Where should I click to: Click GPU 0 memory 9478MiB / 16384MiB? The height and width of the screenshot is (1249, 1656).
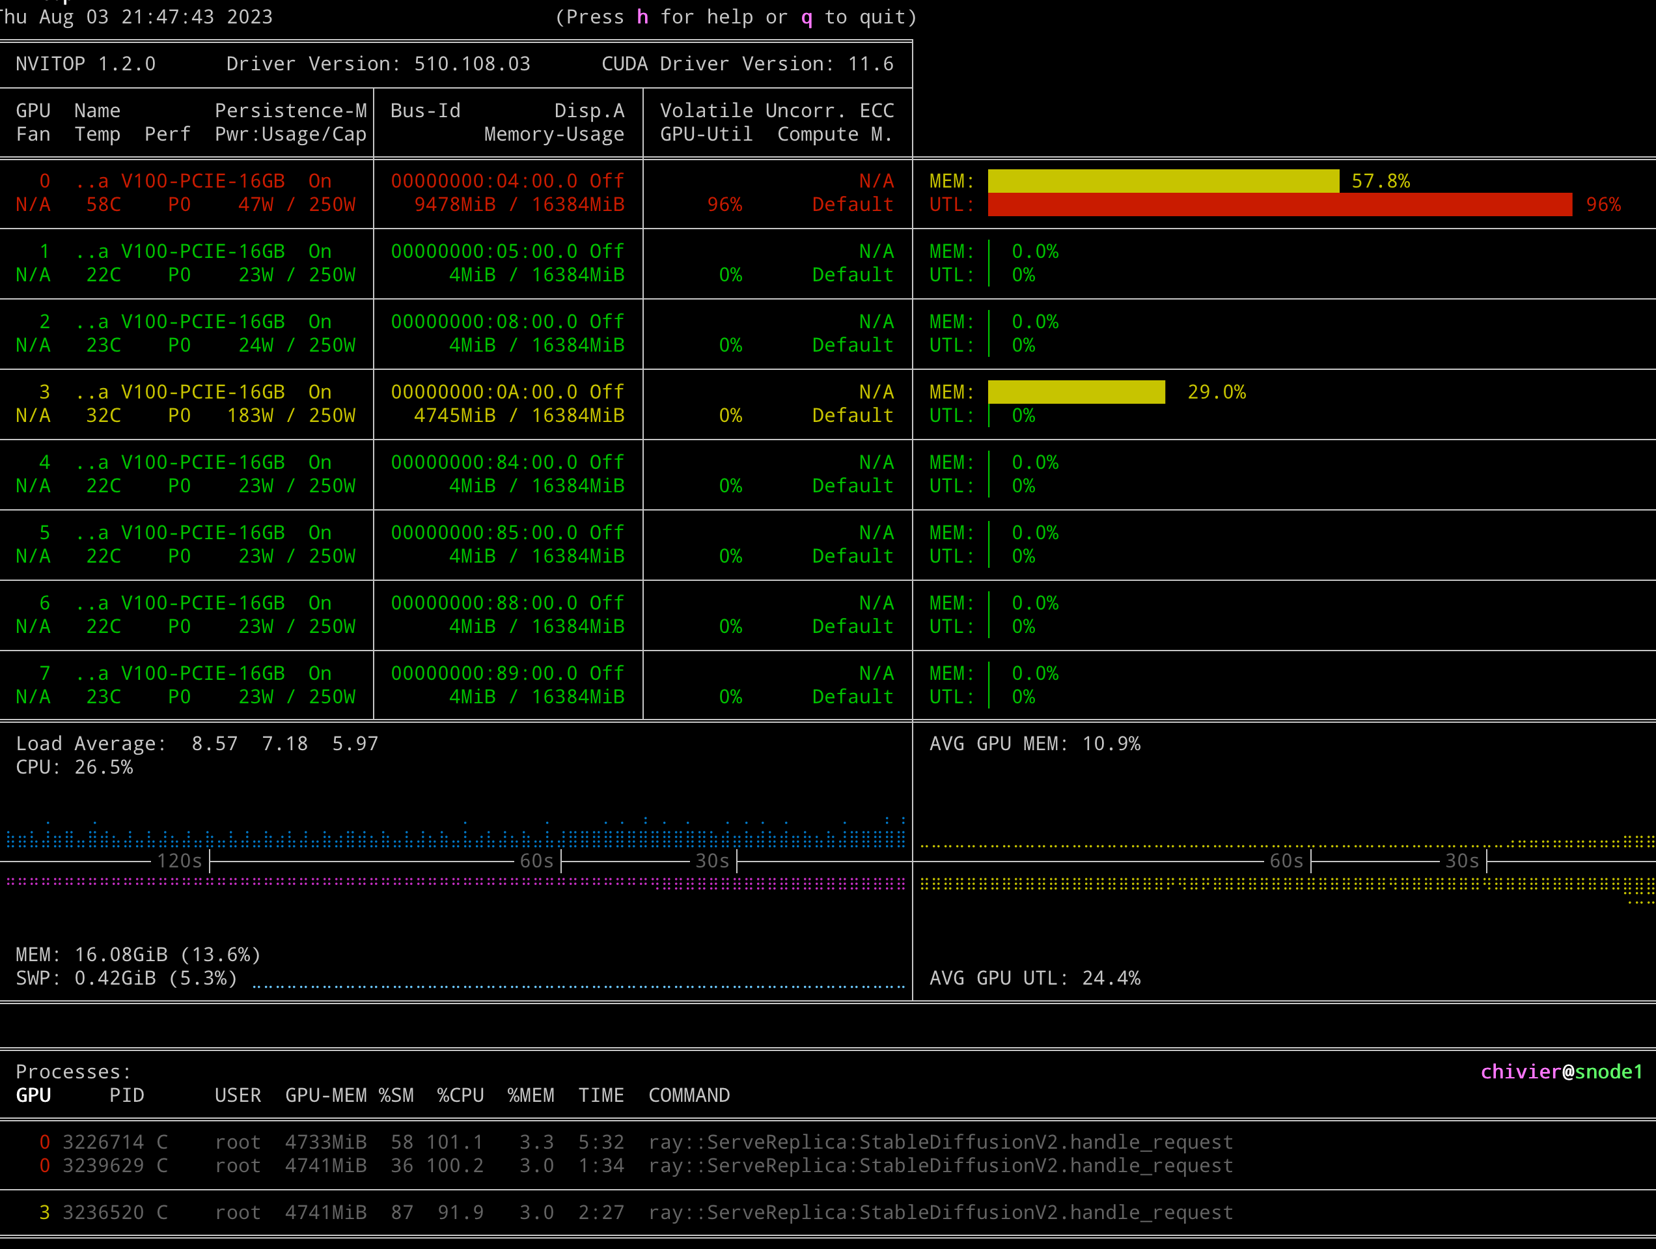519,204
